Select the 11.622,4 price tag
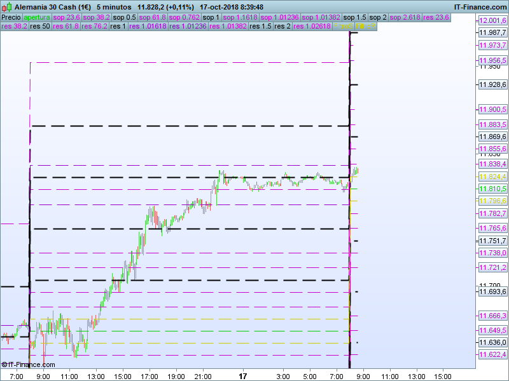Viewport: 509px width, 381px height. tap(492, 354)
